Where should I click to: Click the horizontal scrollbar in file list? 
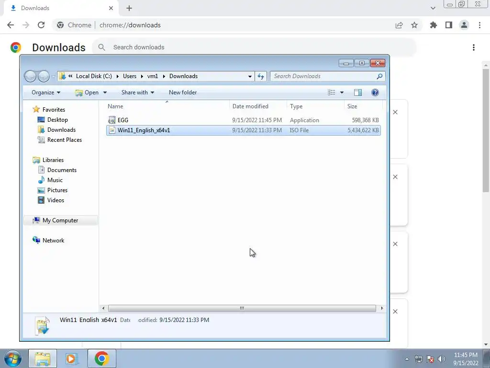coord(242,308)
